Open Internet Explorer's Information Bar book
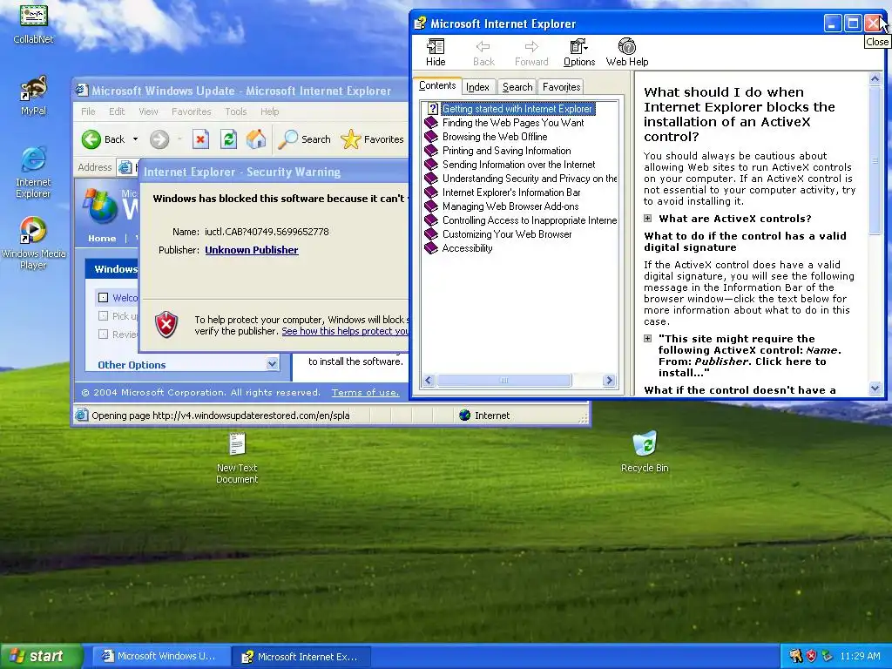 point(503,193)
